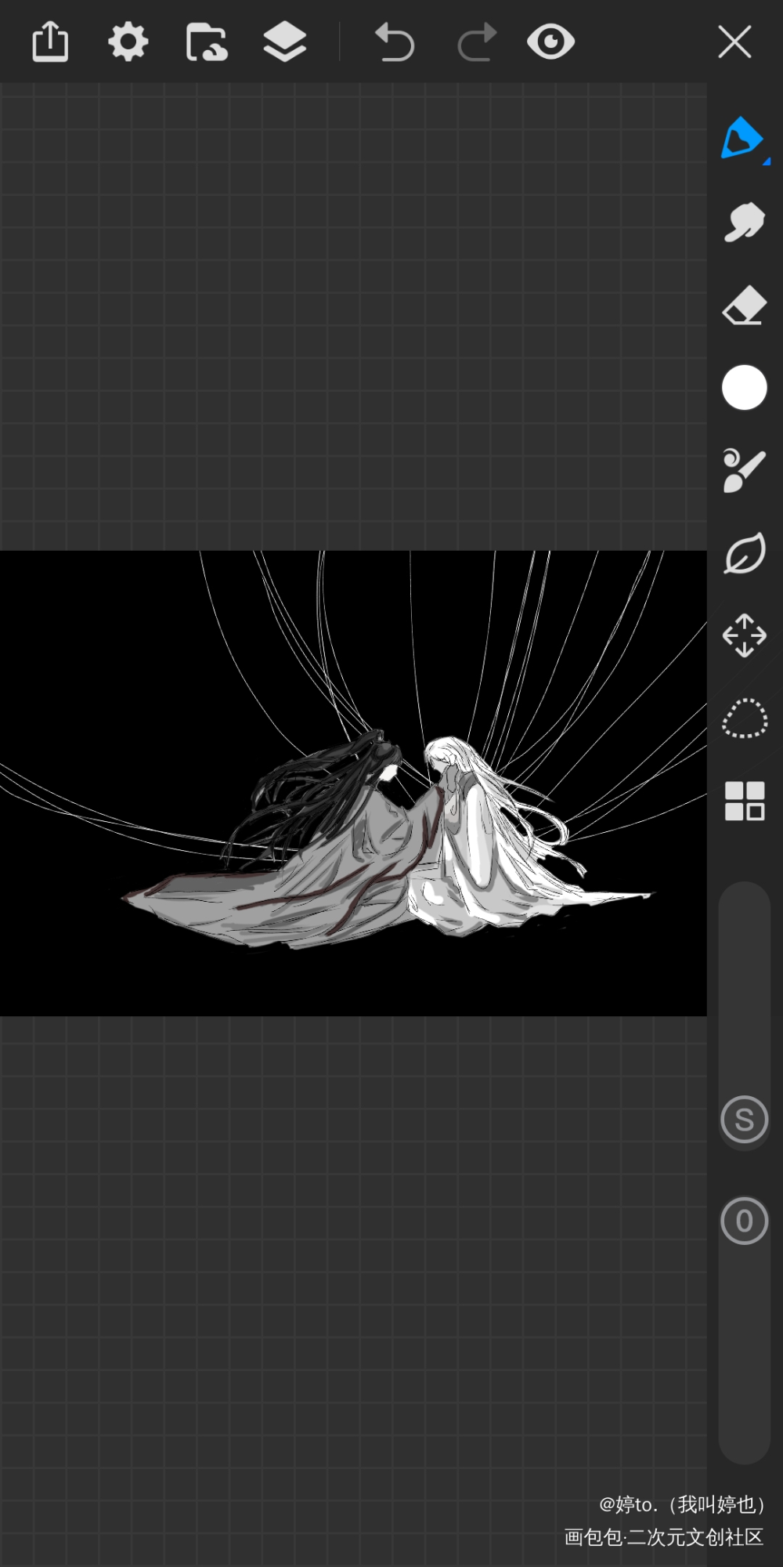783x1567 pixels.
Task: Toggle the S stabilizer button
Action: (744, 1120)
